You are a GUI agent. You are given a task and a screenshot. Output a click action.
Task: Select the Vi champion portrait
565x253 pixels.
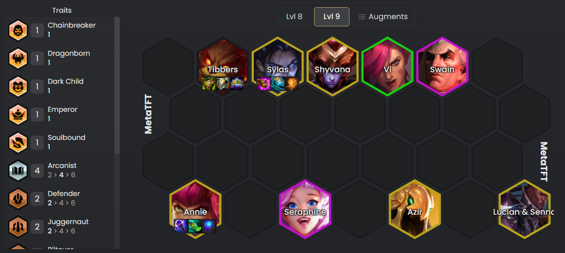point(387,66)
